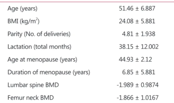174x103 pixels.
Task: Click the Lactation (total months) label
Action: [x=39, y=47]
